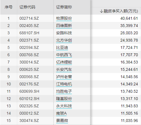The image size is (141, 125).
Task: Open the 南玻A stock link
Action: (x=61, y=113)
